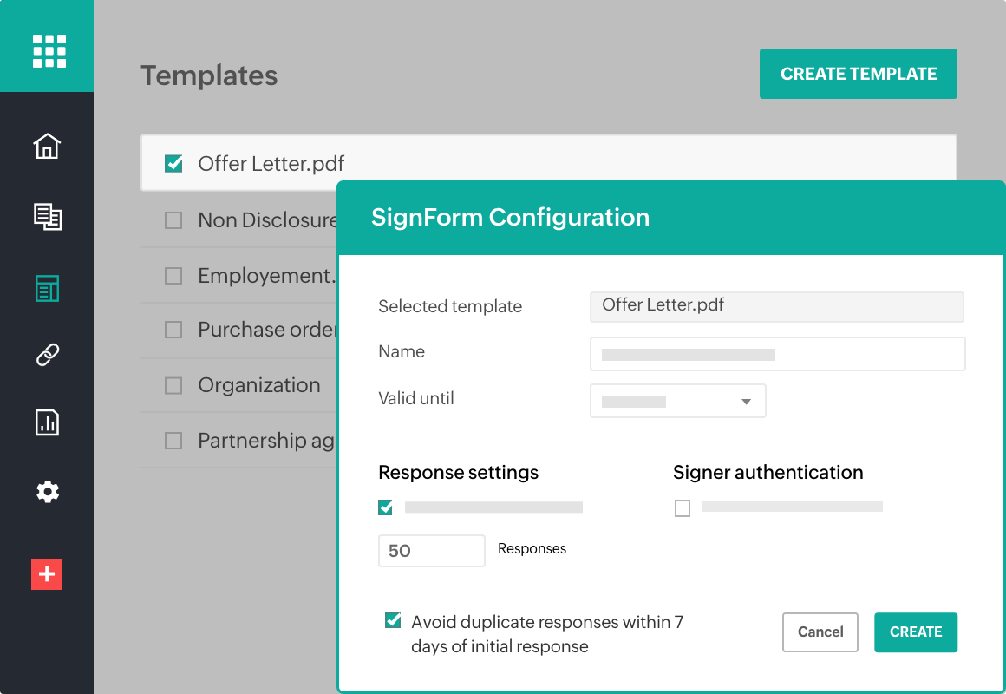
Task: Expand the Valid until dropdown
Action: click(x=677, y=402)
